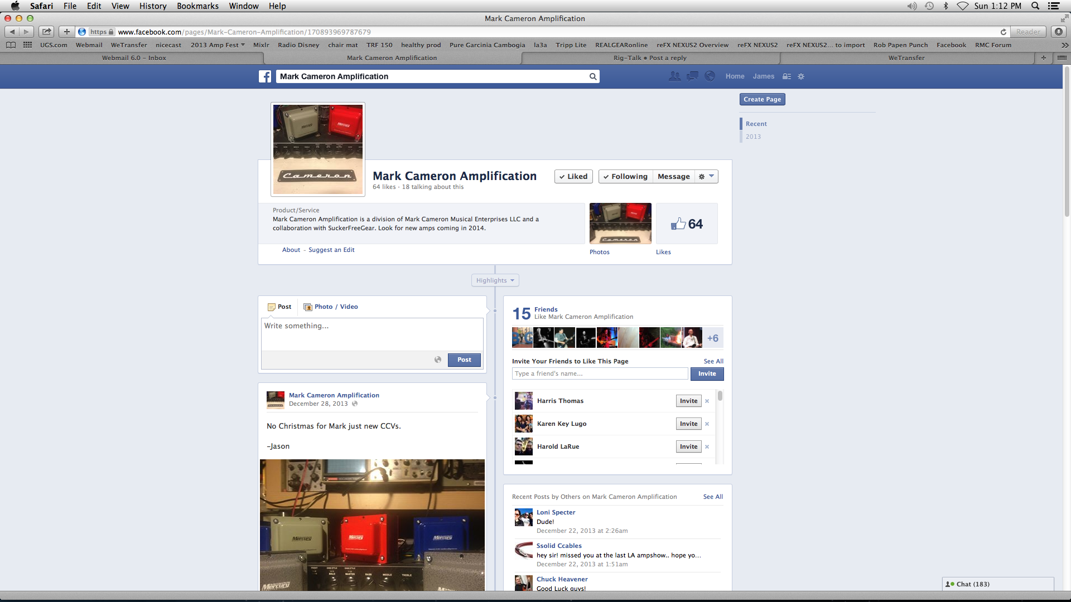Click the page profile picture
This screenshot has height=602, width=1071.
click(x=318, y=149)
